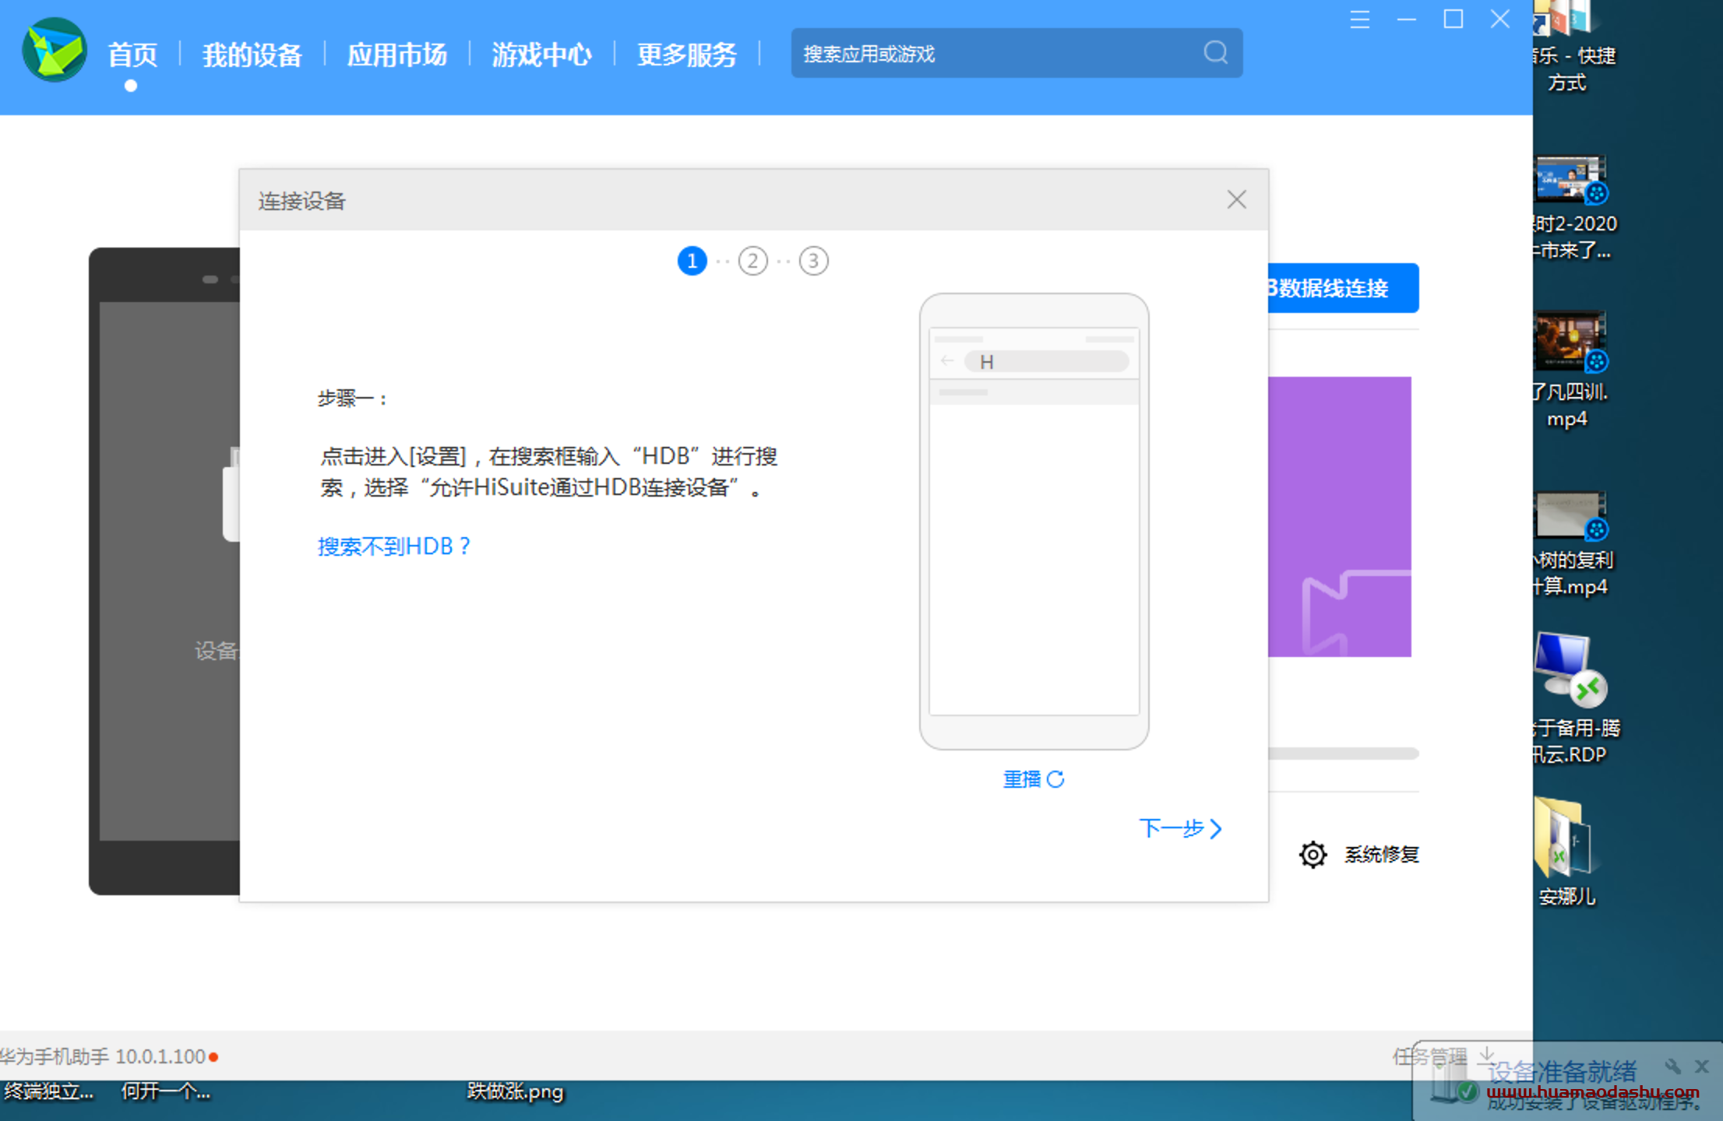This screenshot has width=1723, height=1121.
Task: Focus the 搜索应用或游戏 search box
Action: click(x=1017, y=53)
